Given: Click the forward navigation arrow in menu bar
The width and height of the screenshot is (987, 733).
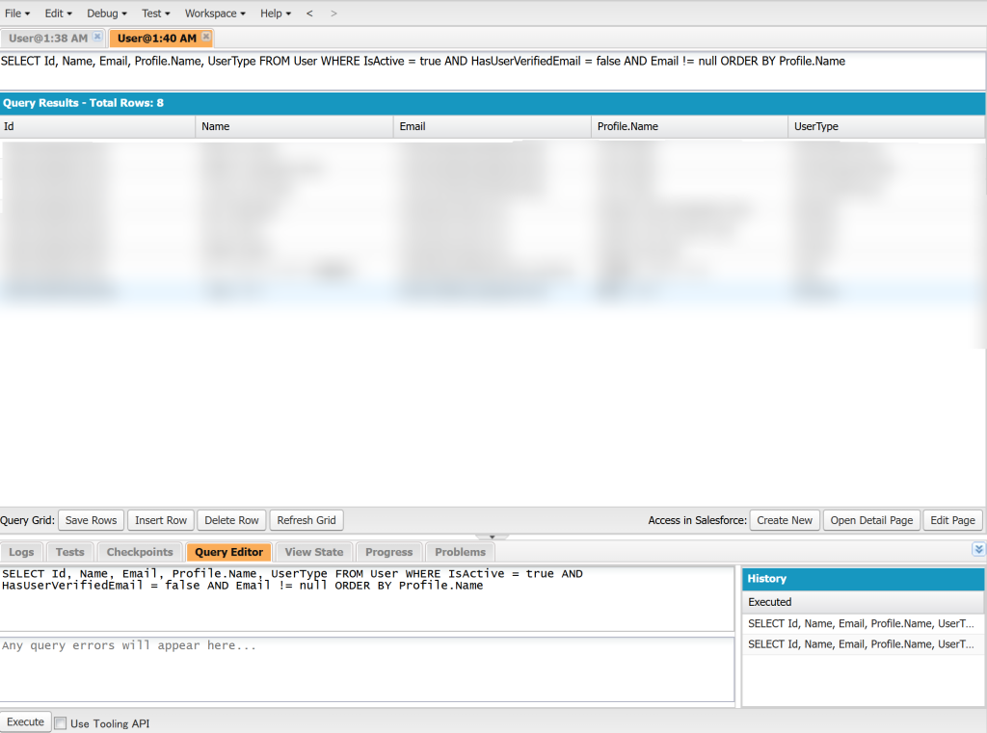Looking at the screenshot, I should pos(333,13).
